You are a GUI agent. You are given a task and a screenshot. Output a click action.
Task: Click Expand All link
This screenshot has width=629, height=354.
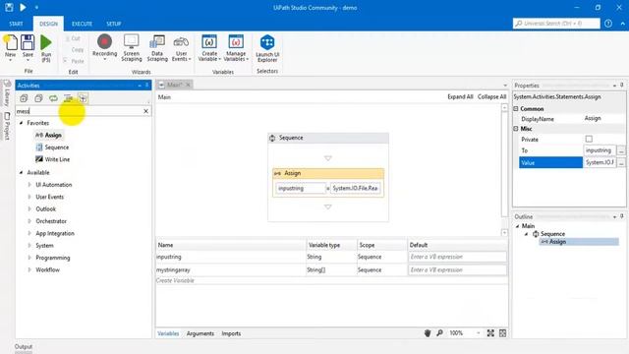460,96
